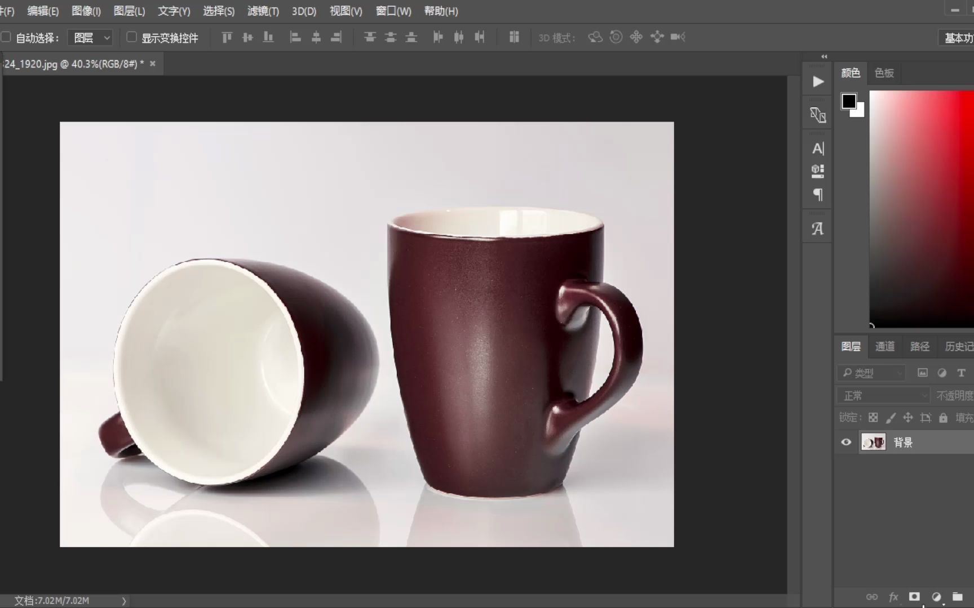Switch to the 路径 paths tab

pyautogui.click(x=919, y=346)
